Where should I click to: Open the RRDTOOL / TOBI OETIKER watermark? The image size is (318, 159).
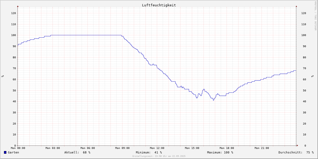[315, 16]
